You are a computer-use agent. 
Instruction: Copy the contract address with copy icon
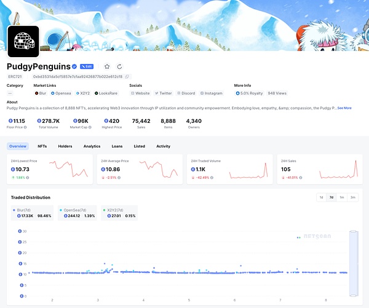coord(128,77)
